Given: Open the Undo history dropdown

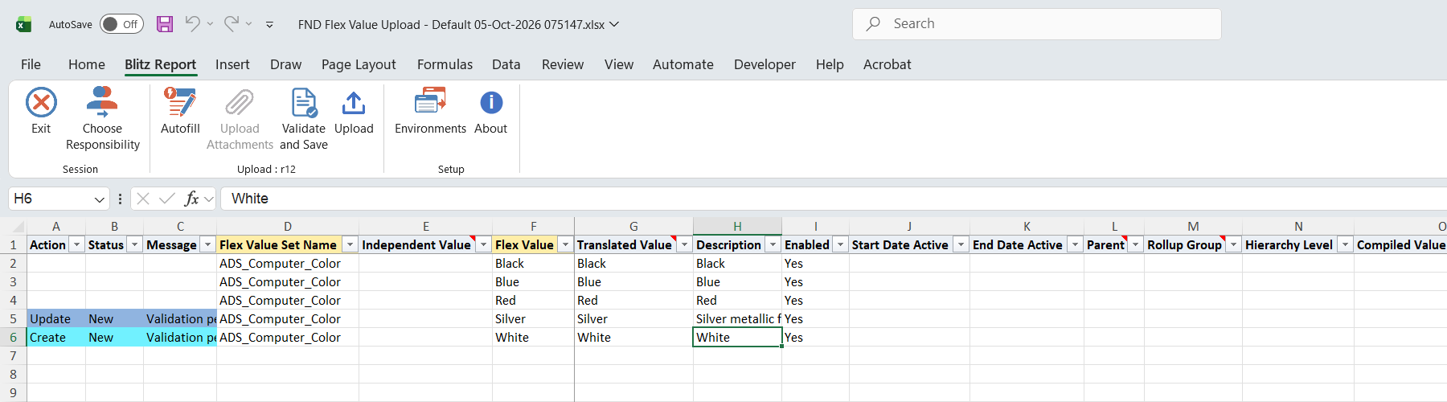Looking at the screenshot, I should [x=210, y=24].
